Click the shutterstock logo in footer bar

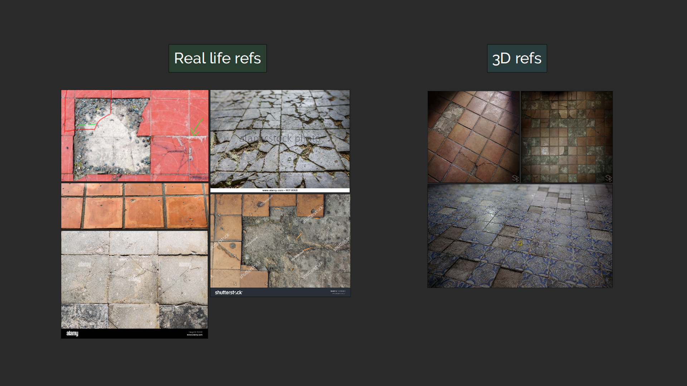click(229, 292)
